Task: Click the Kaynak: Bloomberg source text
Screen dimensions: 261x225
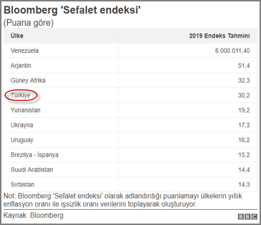Action: (x=33, y=215)
